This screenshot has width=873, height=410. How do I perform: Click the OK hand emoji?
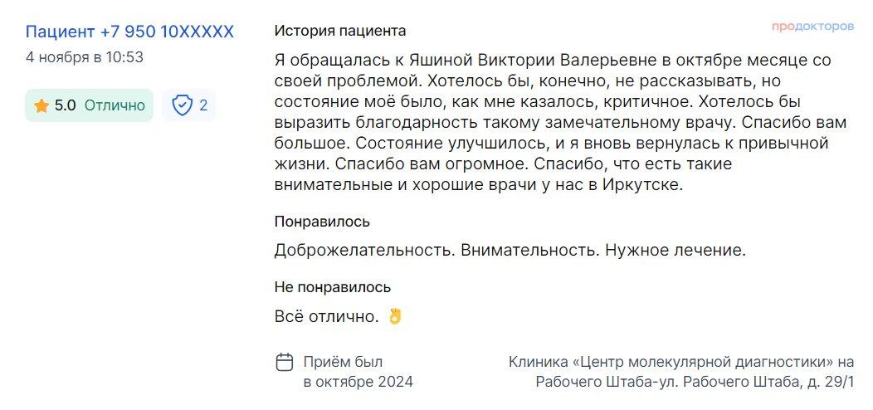395,316
